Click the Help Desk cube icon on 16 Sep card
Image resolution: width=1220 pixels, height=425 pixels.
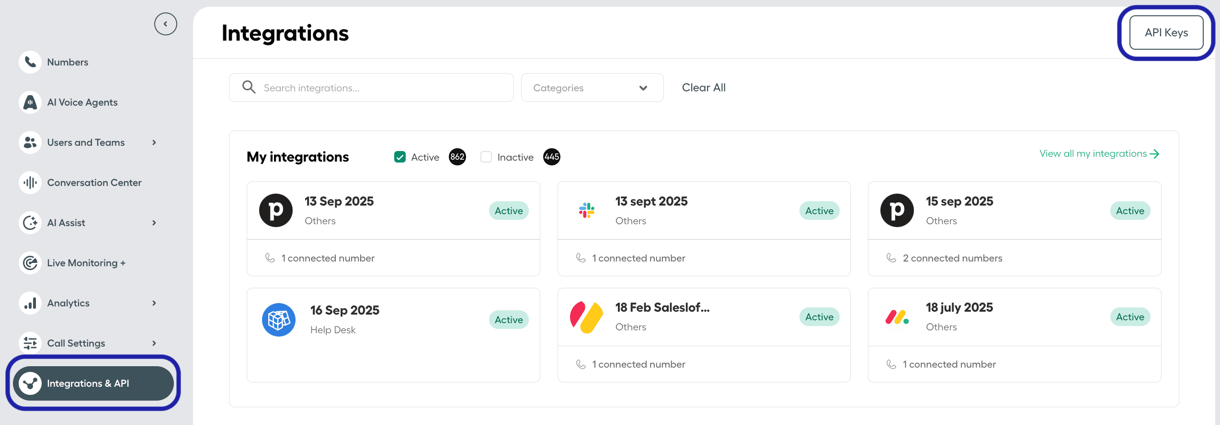(x=278, y=320)
